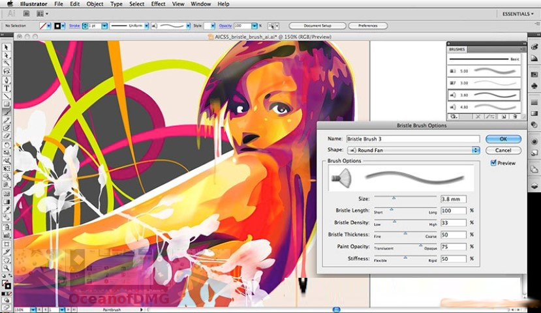
Task: Select the Zoom magnifier tool
Action: [x=7, y=268]
